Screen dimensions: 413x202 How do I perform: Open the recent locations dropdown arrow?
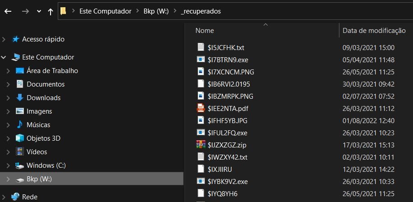click(39, 11)
